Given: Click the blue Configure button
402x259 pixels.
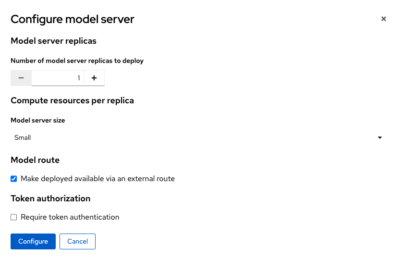Looking at the screenshot, I should tap(33, 241).
